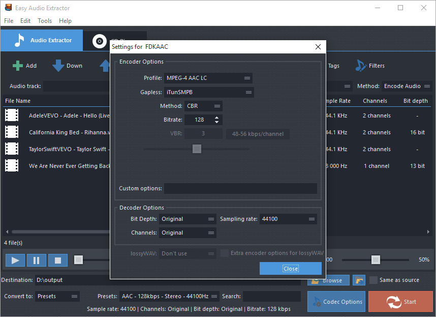Viewport: 436px width, 317px height.
Task: Pause audio playback
Action: click(36, 260)
